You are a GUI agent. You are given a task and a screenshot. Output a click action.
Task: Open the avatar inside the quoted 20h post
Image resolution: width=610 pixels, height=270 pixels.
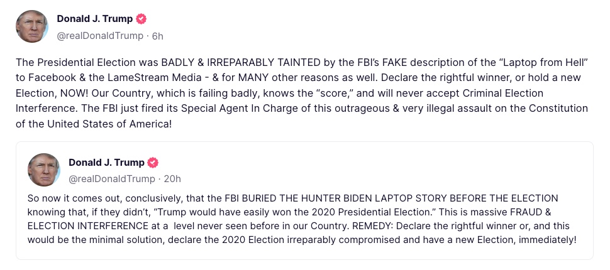point(43,170)
